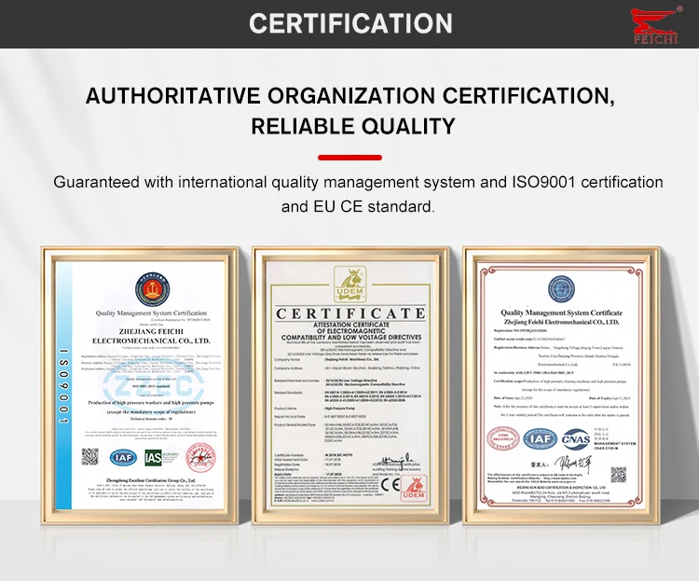The height and width of the screenshot is (582, 699).
Task: Open the ISO9001 framed certificate
Action: (x=140, y=385)
